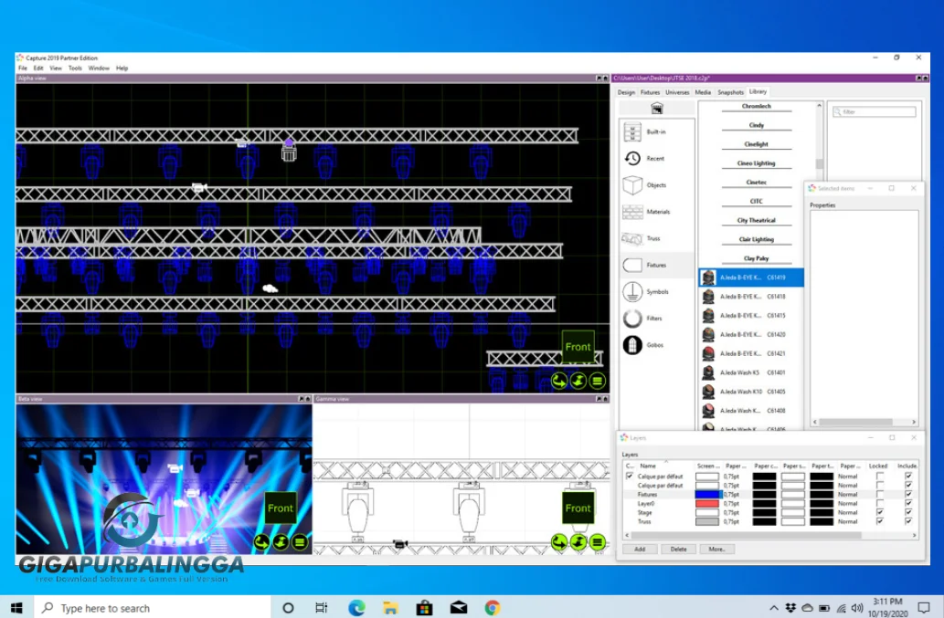This screenshot has width=944, height=618.
Task: Click the Add layer button
Action: pos(640,549)
